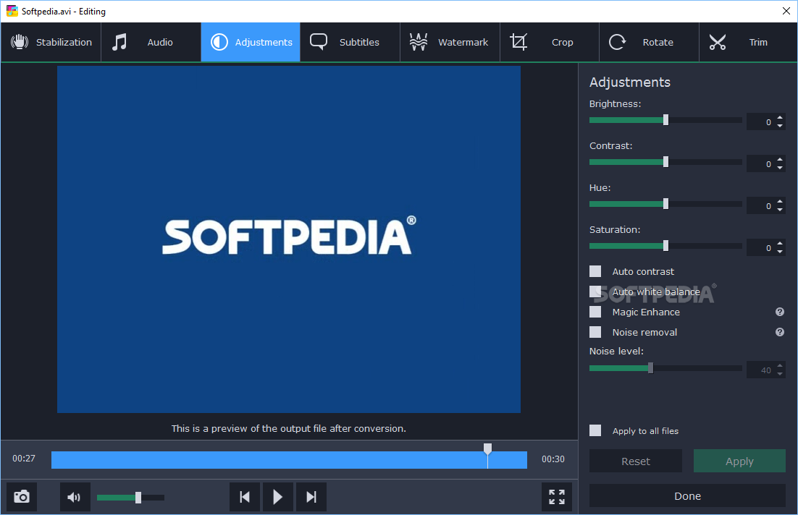Open Noise removal help tooltip

[780, 332]
